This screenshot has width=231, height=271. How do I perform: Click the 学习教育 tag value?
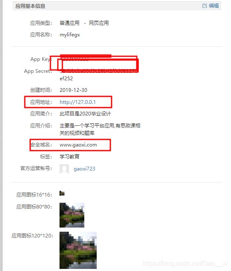pos(69,156)
